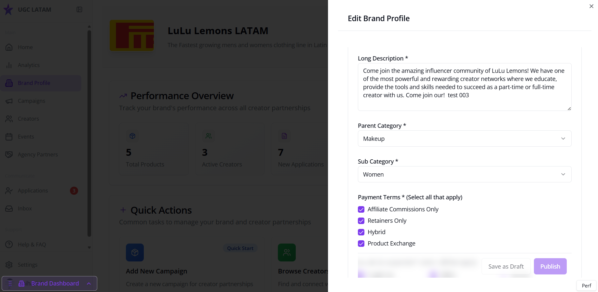This screenshot has width=598, height=292.
Task: Collapse the sidebar with the panel icon
Action: (79, 9)
